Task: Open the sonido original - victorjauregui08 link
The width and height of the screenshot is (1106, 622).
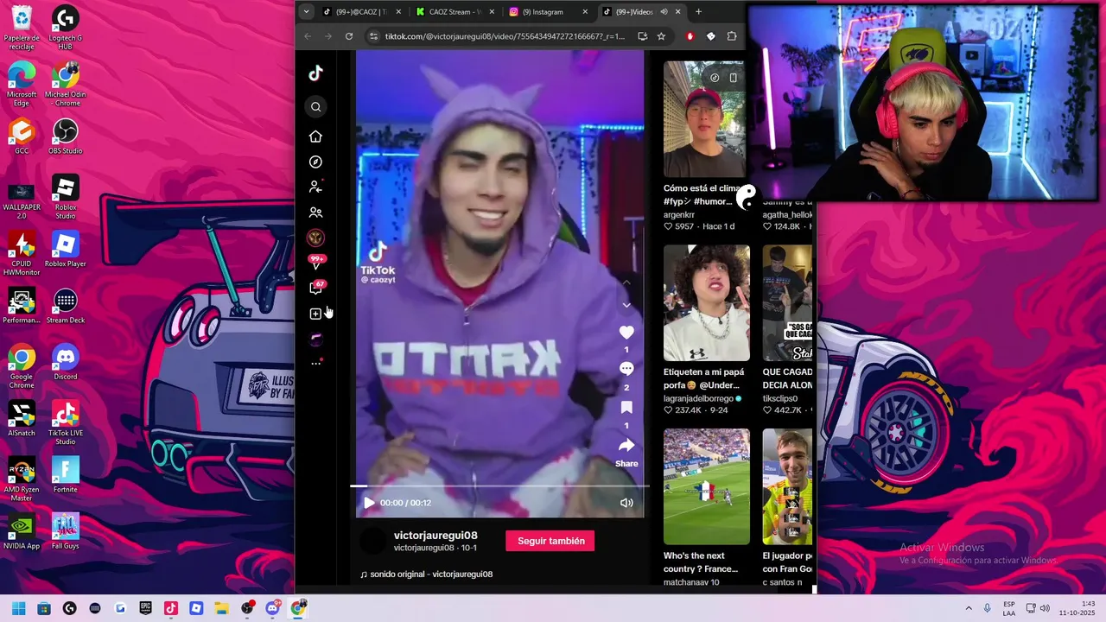Action: coord(426,574)
